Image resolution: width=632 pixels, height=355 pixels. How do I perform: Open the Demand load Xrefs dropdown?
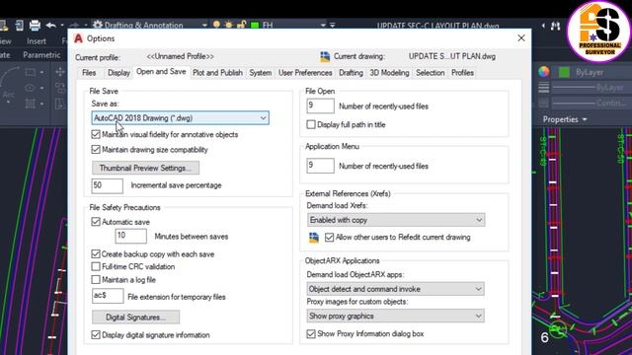click(396, 220)
